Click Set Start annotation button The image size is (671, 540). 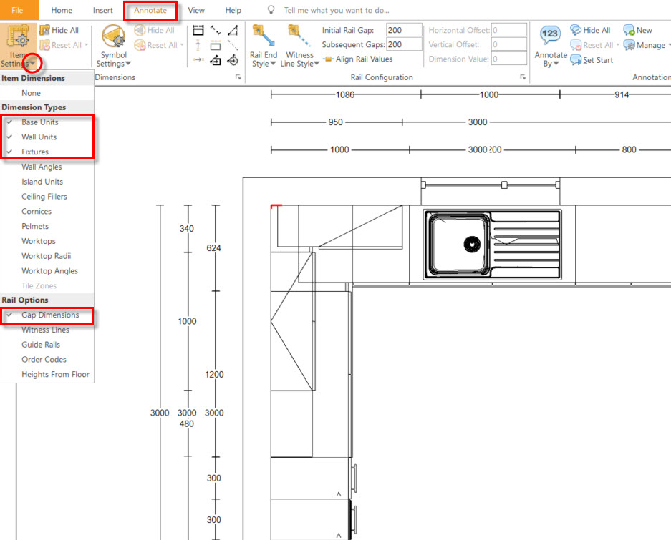click(592, 60)
